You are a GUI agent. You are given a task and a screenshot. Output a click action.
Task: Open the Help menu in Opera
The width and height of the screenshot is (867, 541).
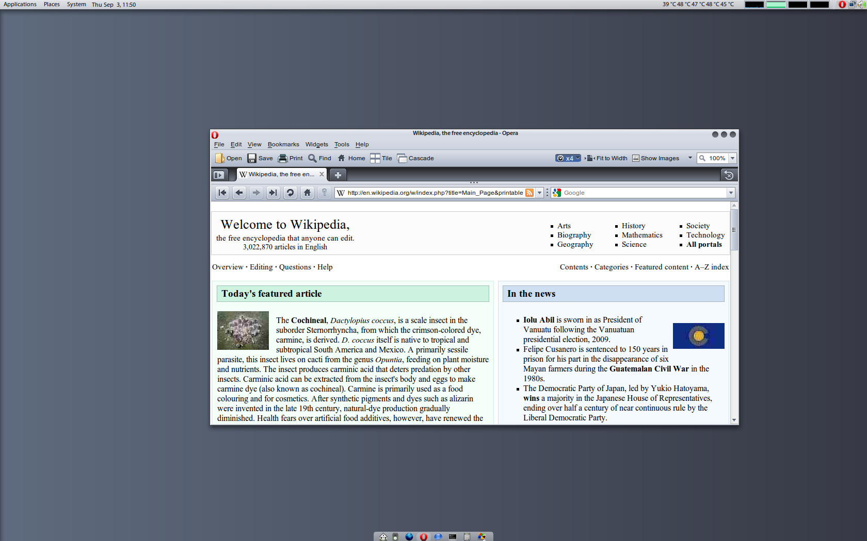[x=362, y=144]
